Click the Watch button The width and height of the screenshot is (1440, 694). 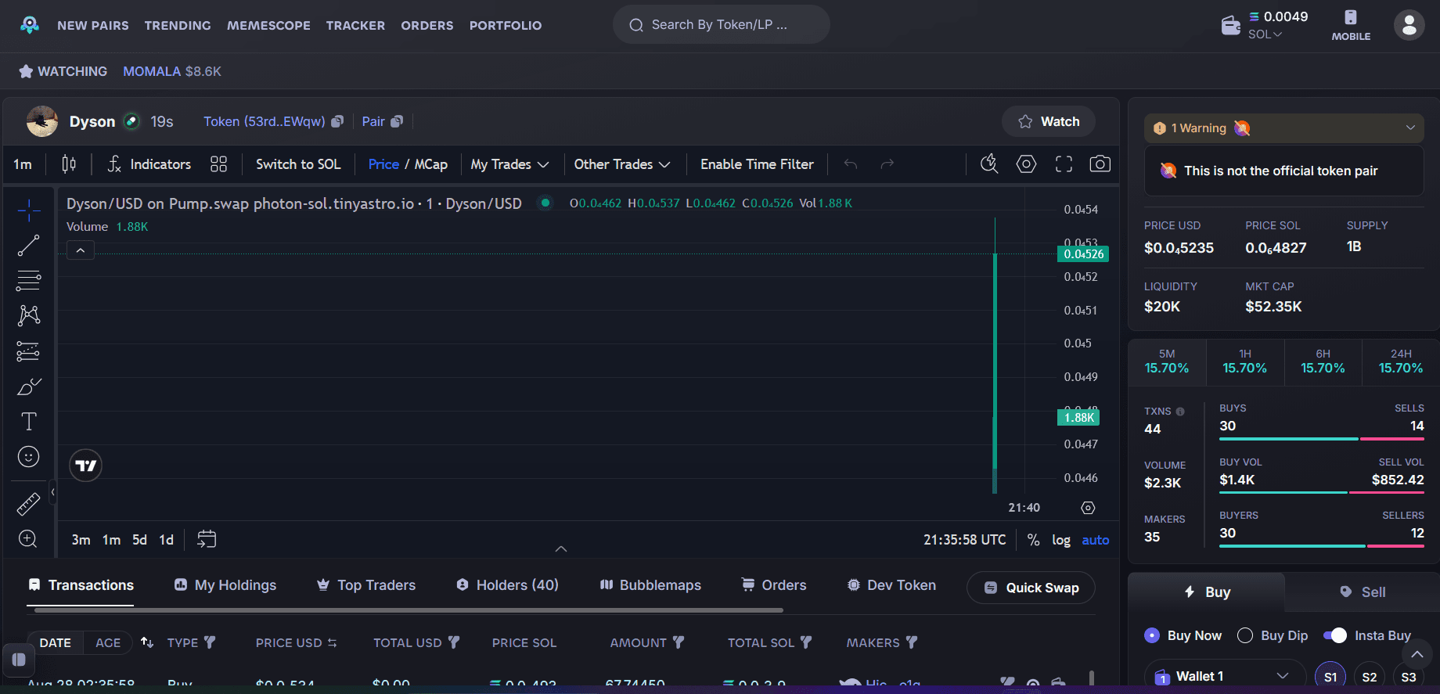1049,121
